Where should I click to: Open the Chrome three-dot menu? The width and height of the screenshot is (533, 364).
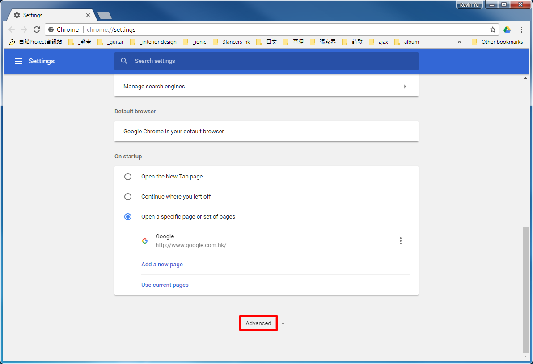point(521,29)
